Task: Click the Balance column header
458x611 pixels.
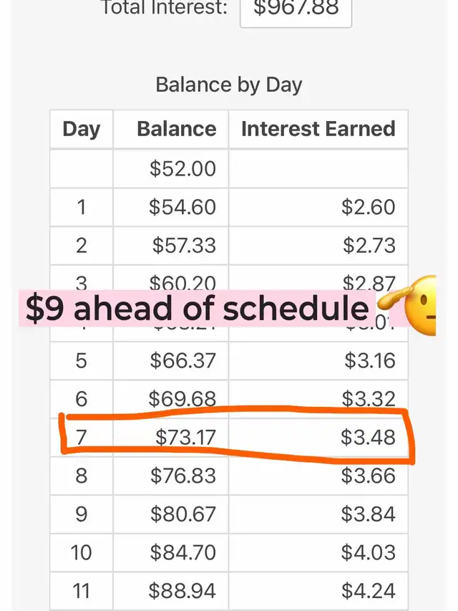Action: click(176, 129)
